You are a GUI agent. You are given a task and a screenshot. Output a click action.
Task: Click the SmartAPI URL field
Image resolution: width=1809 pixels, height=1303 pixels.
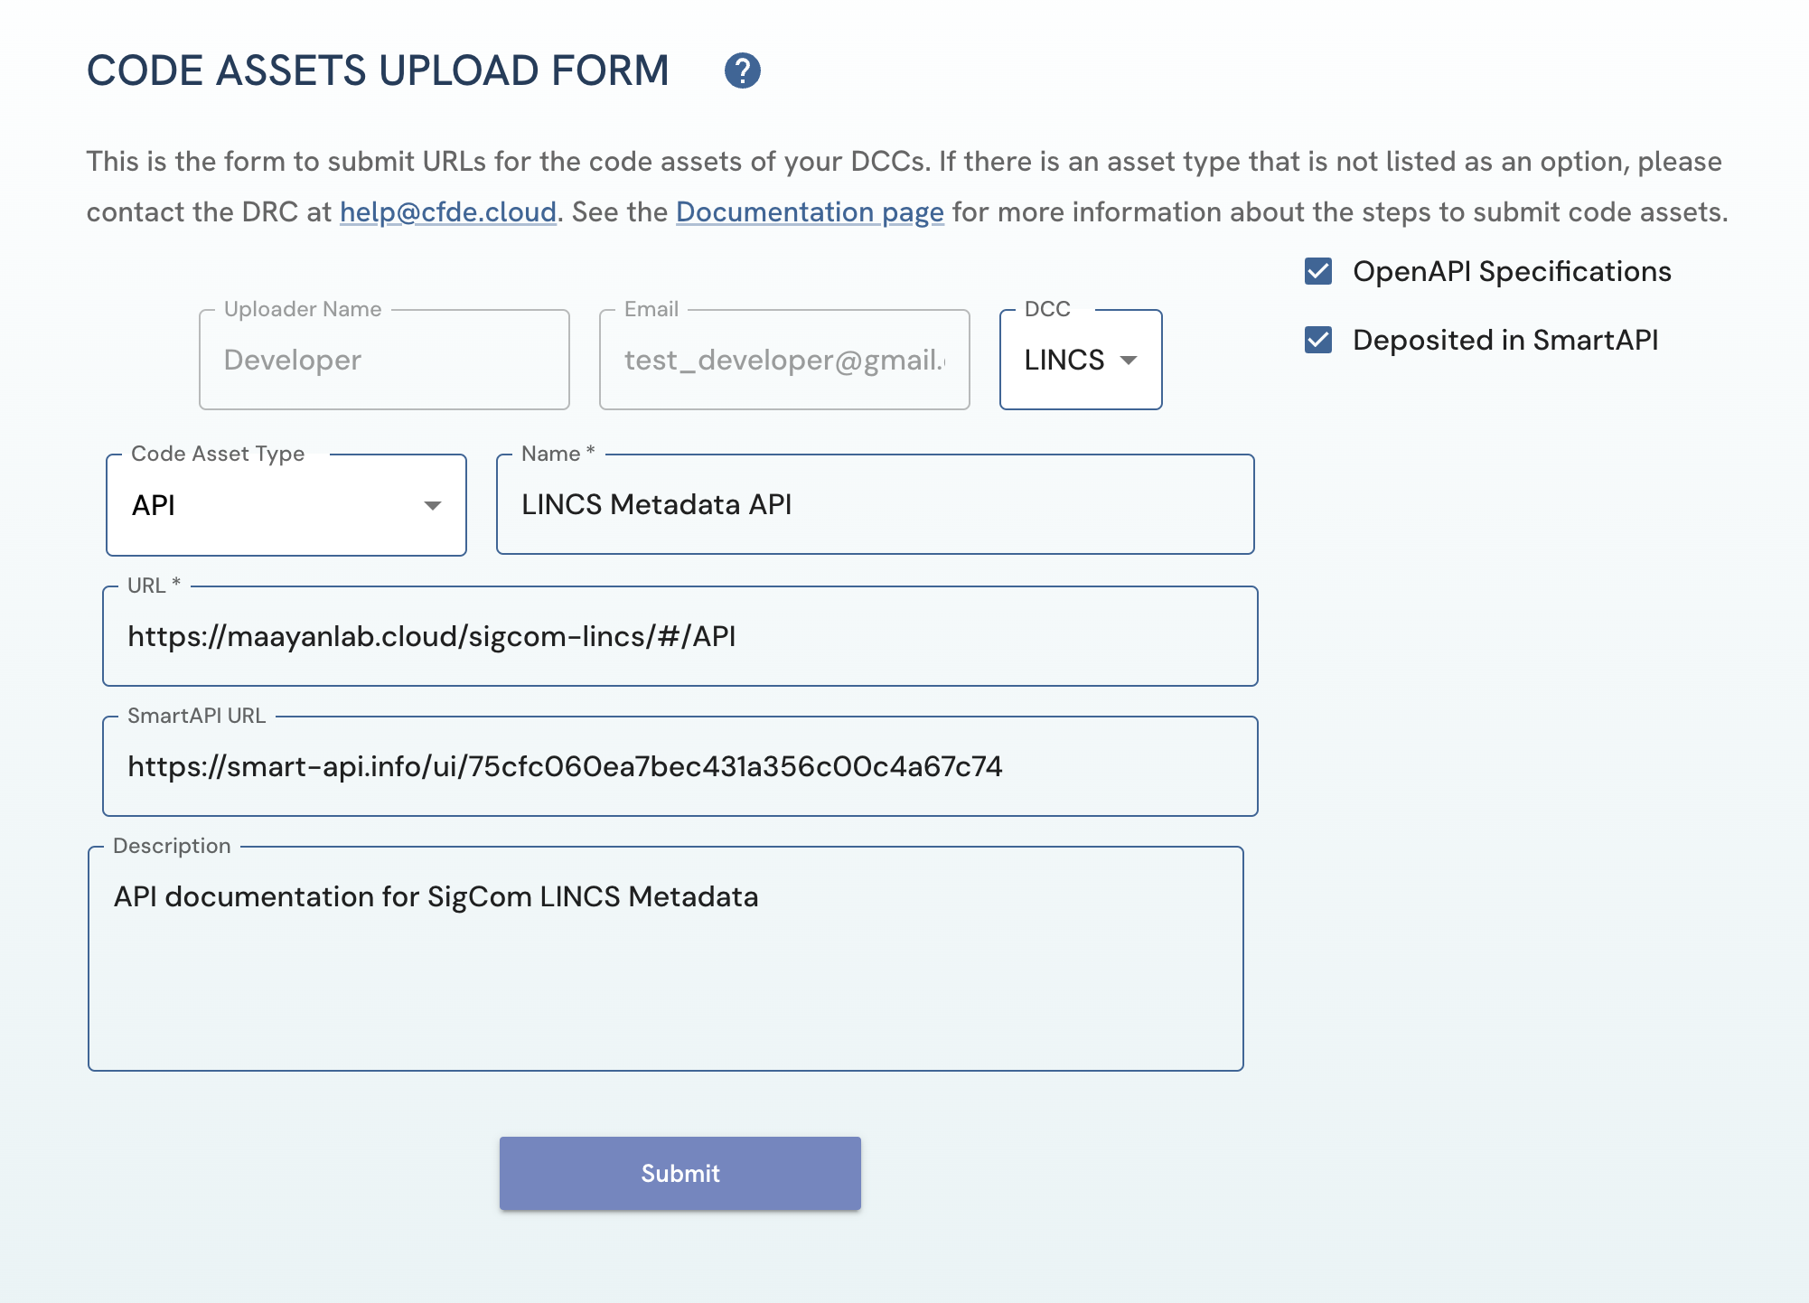pyautogui.click(x=680, y=766)
